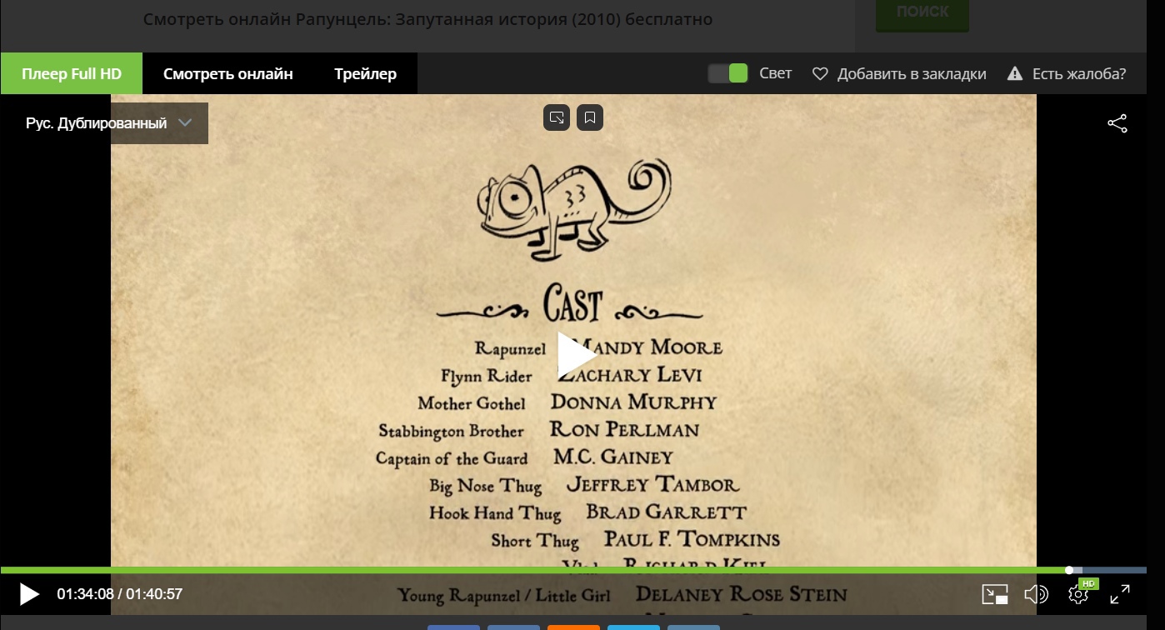Enter fullscreen mode
This screenshot has width=1165, height=630.
[x=1120, y=594]
